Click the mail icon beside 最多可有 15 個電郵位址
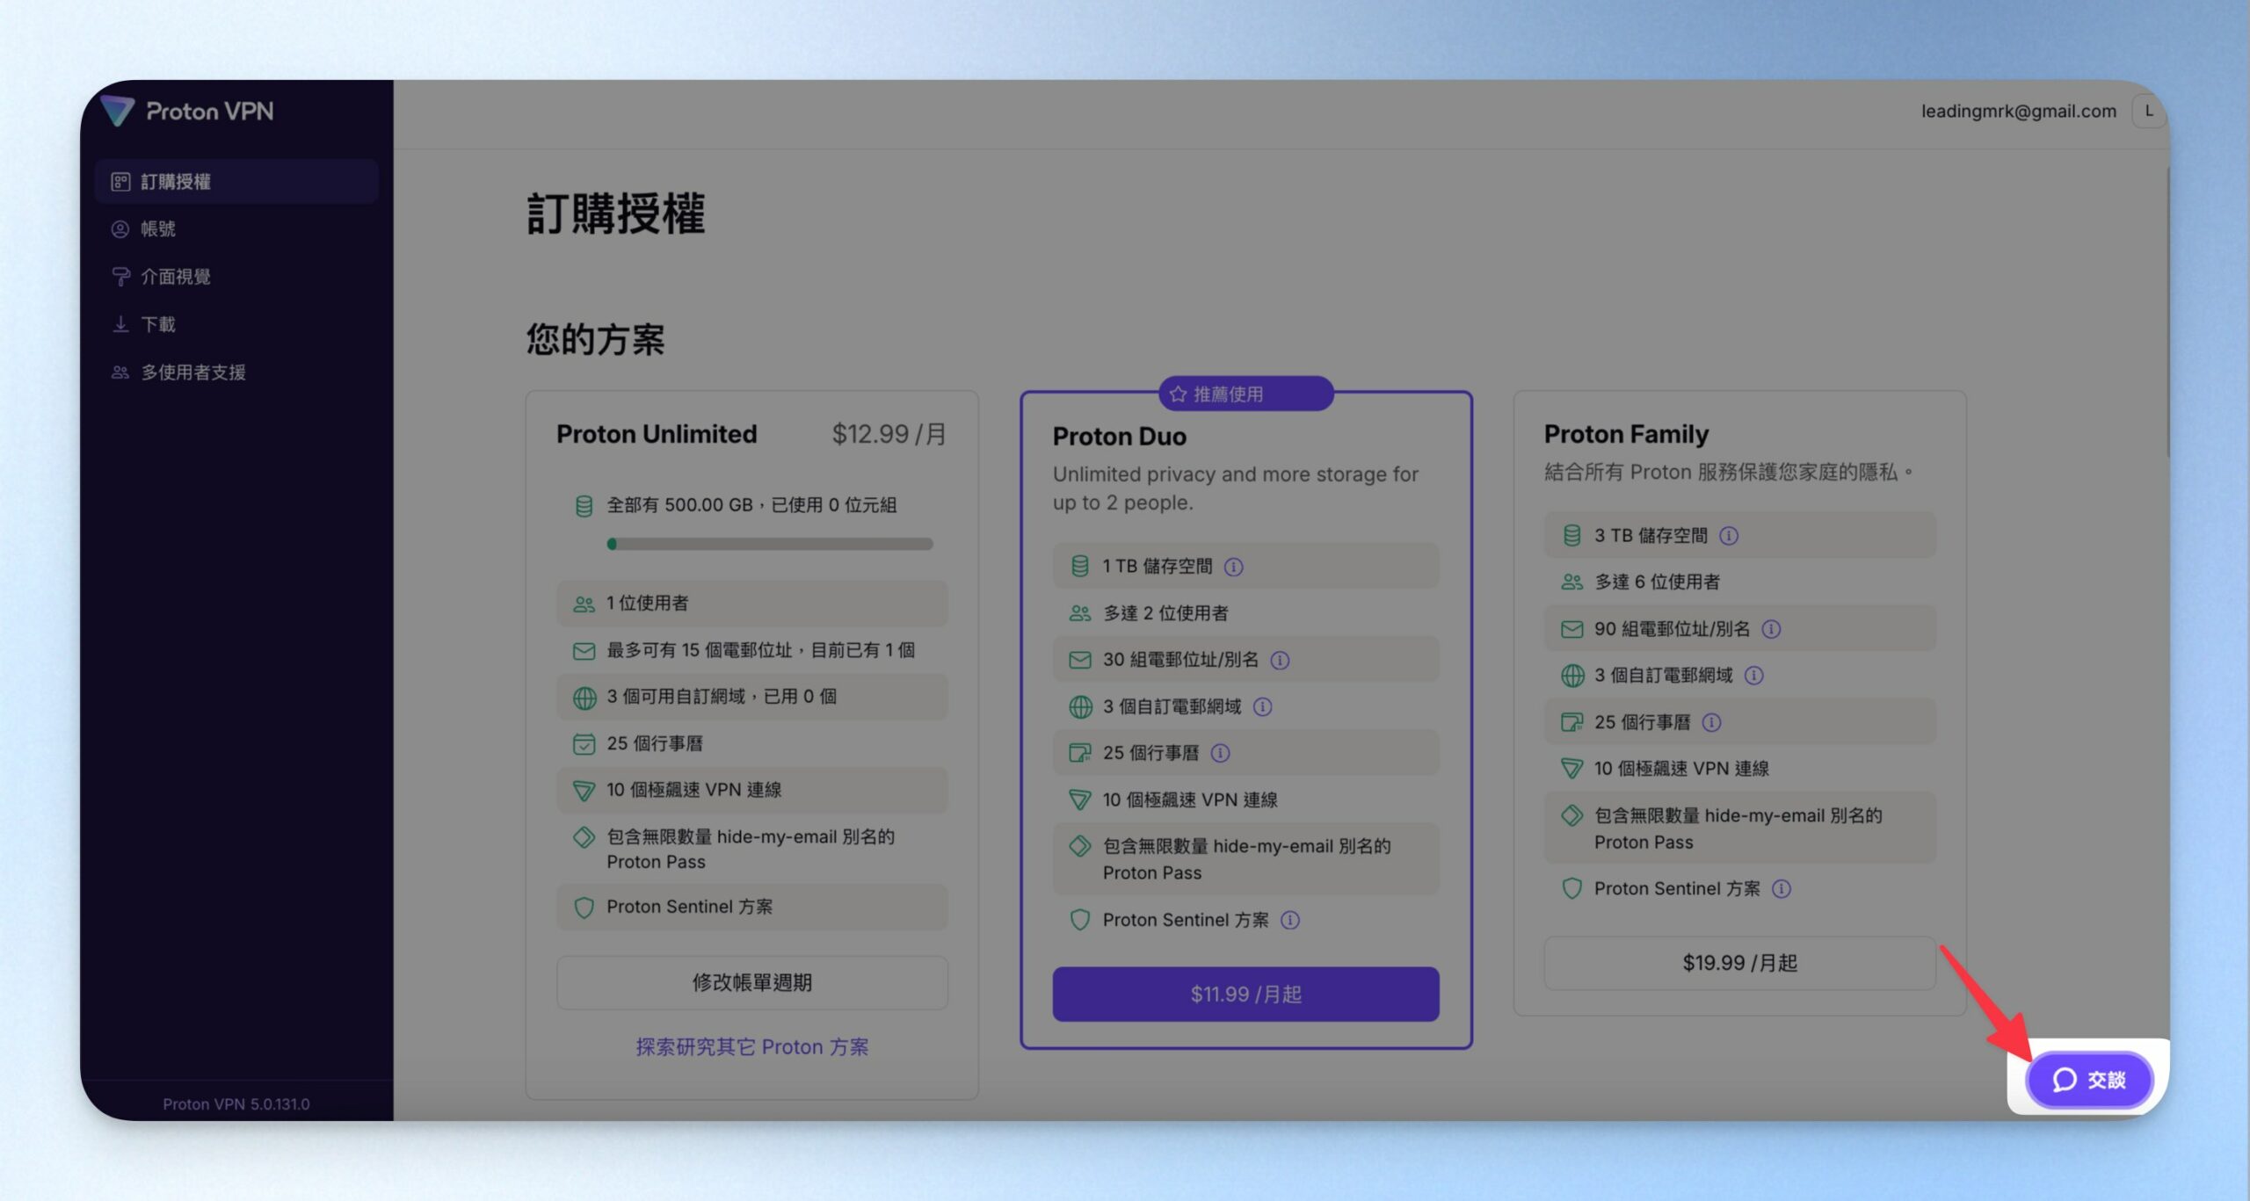This screenshot has height=1201, width=2250. [x=584, y=651]
